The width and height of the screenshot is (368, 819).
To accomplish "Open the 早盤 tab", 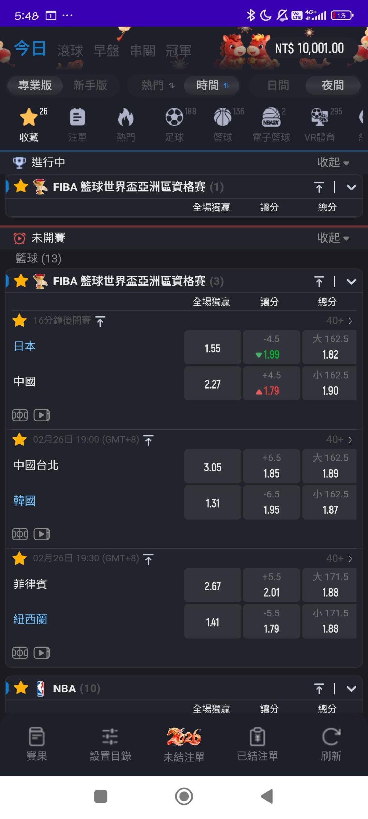I will tap(106, 51).
